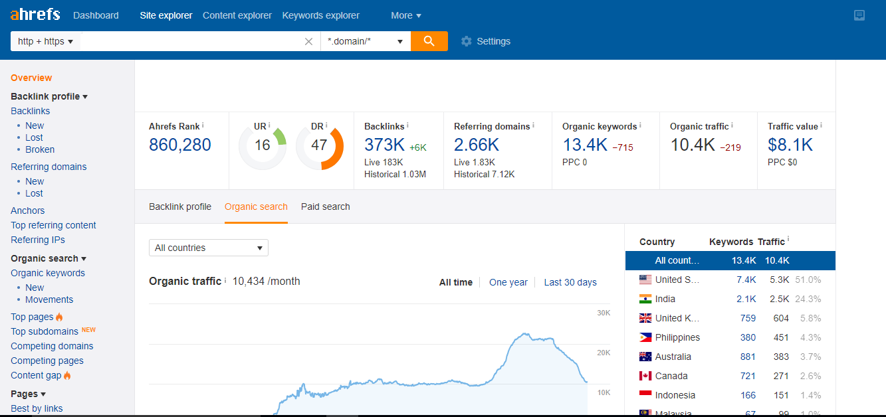Select the One year chart range
Viewport: 886px width, 417px height.
508,282
